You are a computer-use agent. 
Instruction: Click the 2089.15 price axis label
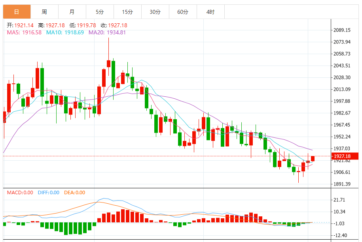coord(342,30)
